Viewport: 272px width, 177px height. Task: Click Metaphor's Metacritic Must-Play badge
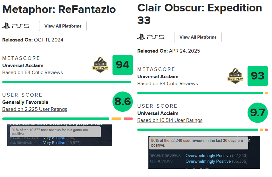tap(100, 65)
